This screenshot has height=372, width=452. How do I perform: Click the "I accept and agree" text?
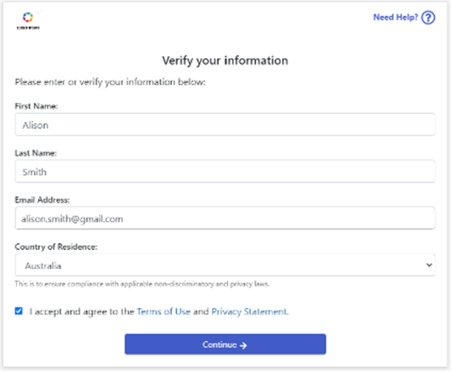[x=82, y=311]
